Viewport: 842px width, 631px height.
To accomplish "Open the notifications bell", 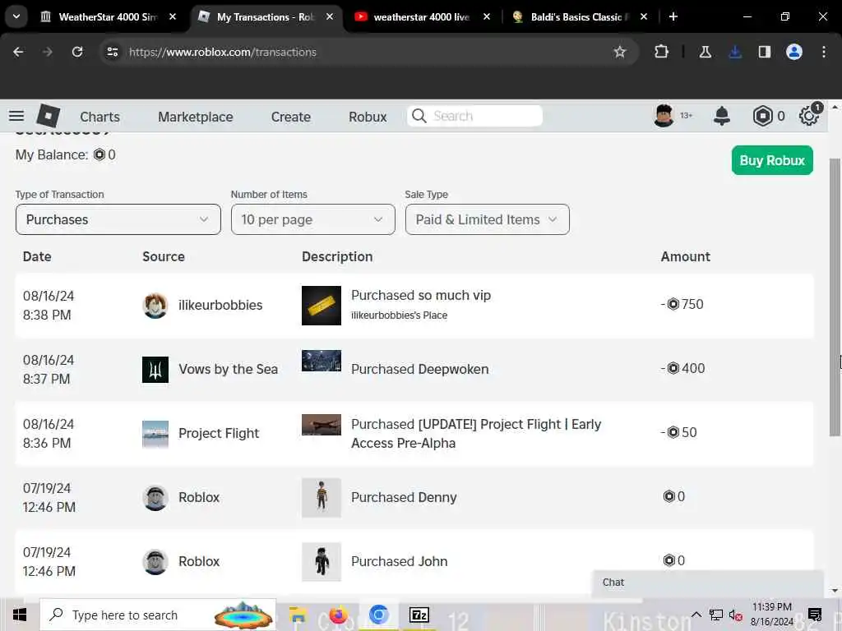I will tap(722, 116).
